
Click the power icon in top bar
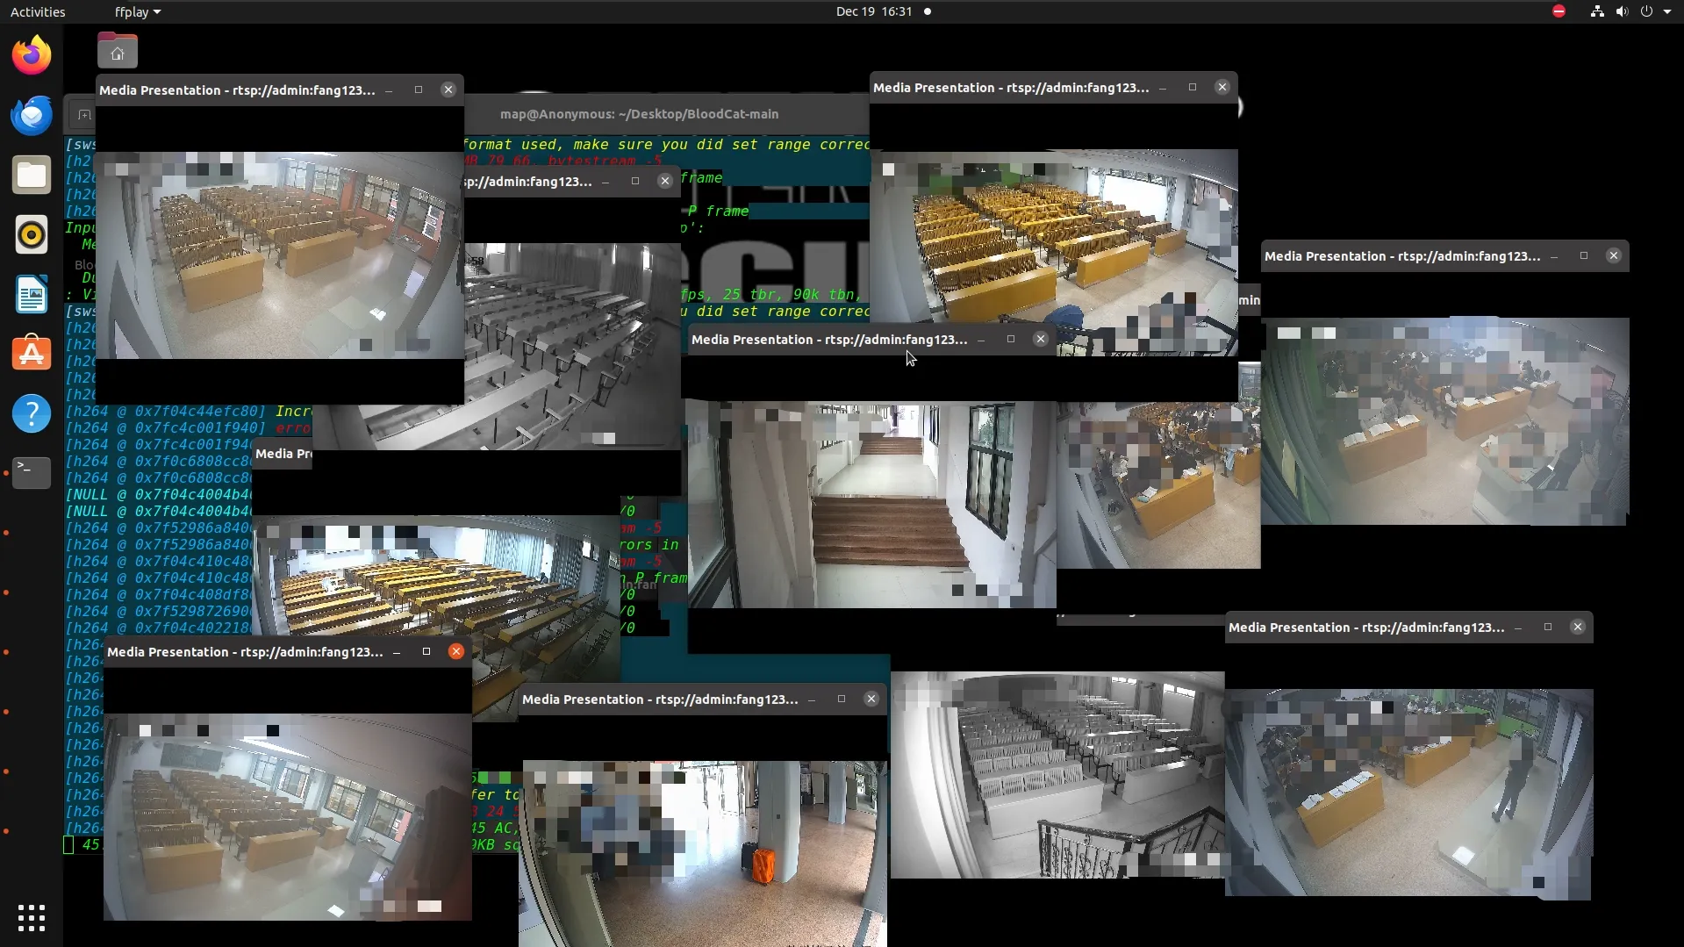(1646, 11)
